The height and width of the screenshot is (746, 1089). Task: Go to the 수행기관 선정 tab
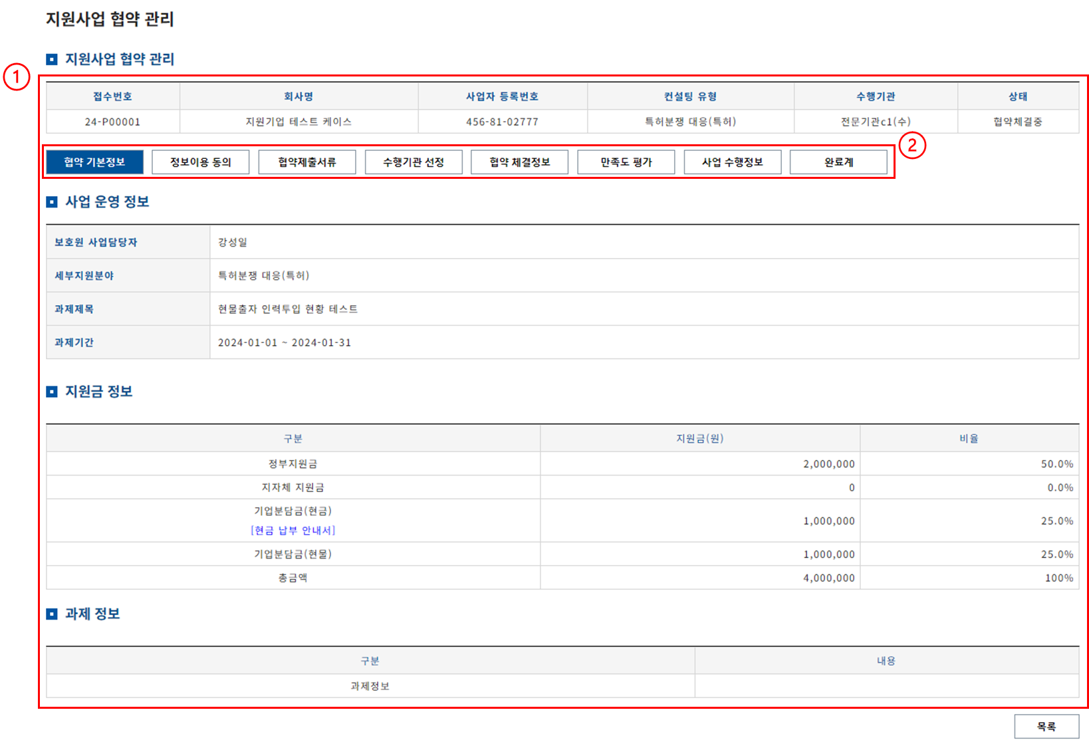tap(414, 162)
